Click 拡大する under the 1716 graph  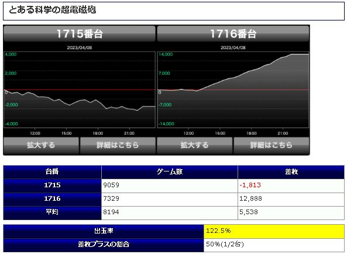click(x=195, y=145)
